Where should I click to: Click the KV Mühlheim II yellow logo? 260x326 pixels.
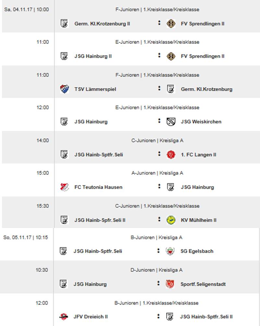coord(171,220)
